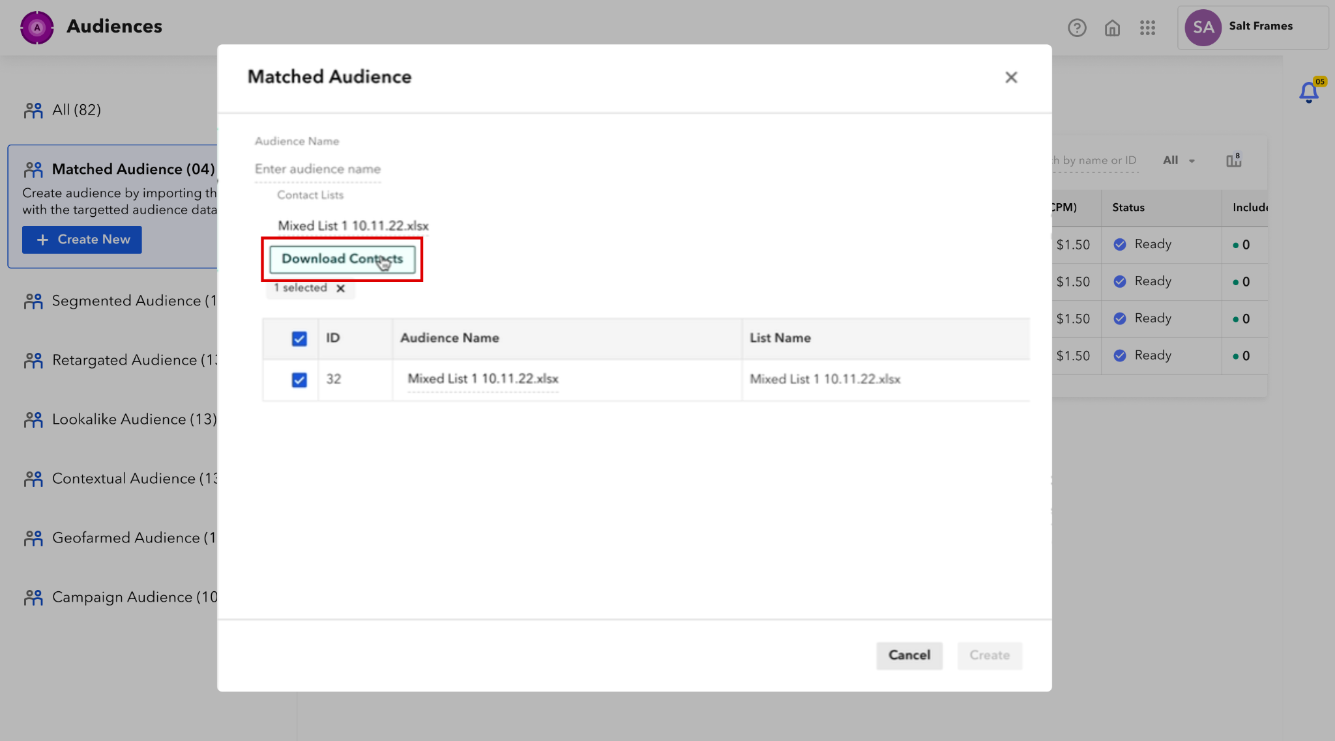The height and width of the screenshot is (741, 1335).
Task: Click the notification bell icon
Action: pyautogui.click(x=1308, y=92)
